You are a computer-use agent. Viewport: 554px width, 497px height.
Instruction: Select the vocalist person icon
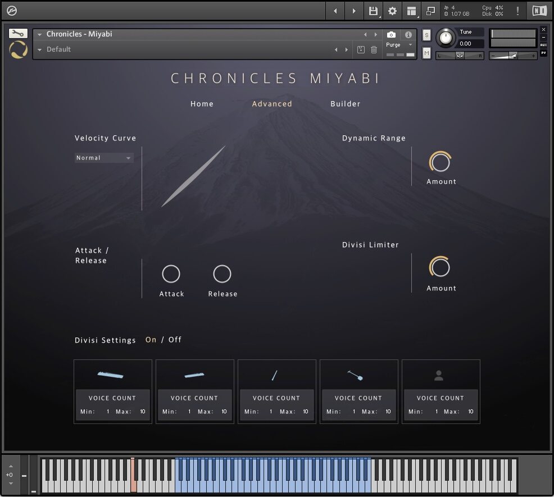tap(439, 376)
